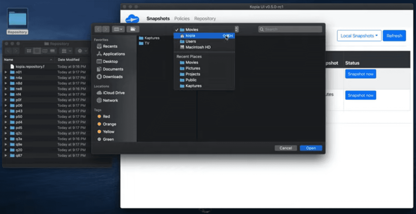The image size is (416, 214).
Task: Open iCloud Drive in the dialog sidebar
Action: (x=111, y=93)
